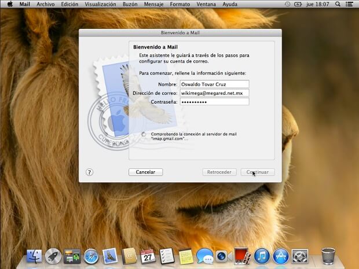Screen dimensions: 359x269
Task: Open the Ventana menu
Action: (x=206, y=4)
